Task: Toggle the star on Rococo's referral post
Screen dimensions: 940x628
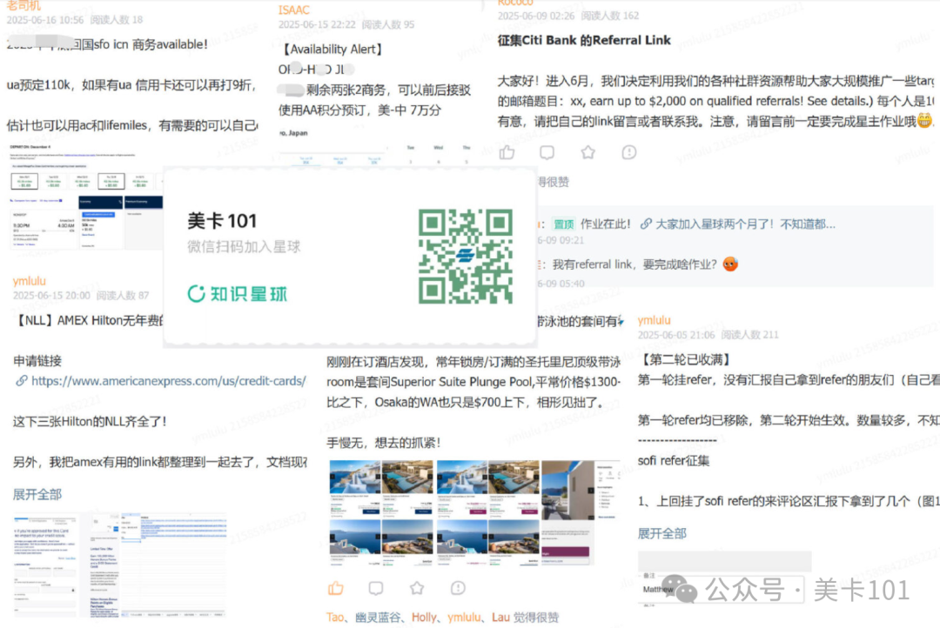Action: coord(588,151)
